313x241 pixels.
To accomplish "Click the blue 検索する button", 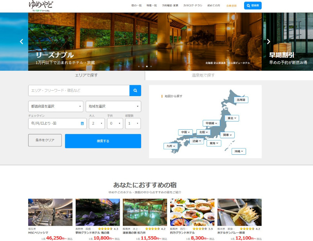I will 103,141.
